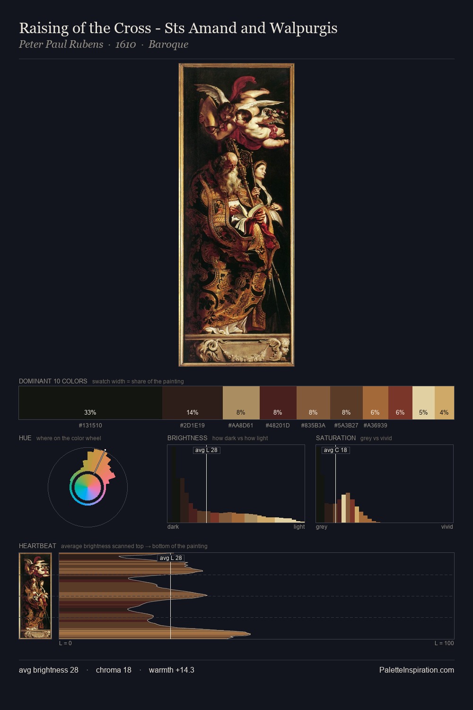Click the saturation histogram chart
Image resolution: width=473 pixels, height=710 pixels.
coord(385,484)
